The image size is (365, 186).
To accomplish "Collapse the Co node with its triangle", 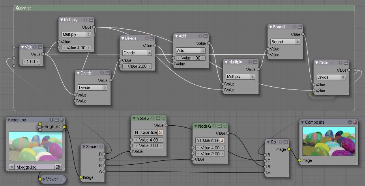I will (x=268, y=142).
